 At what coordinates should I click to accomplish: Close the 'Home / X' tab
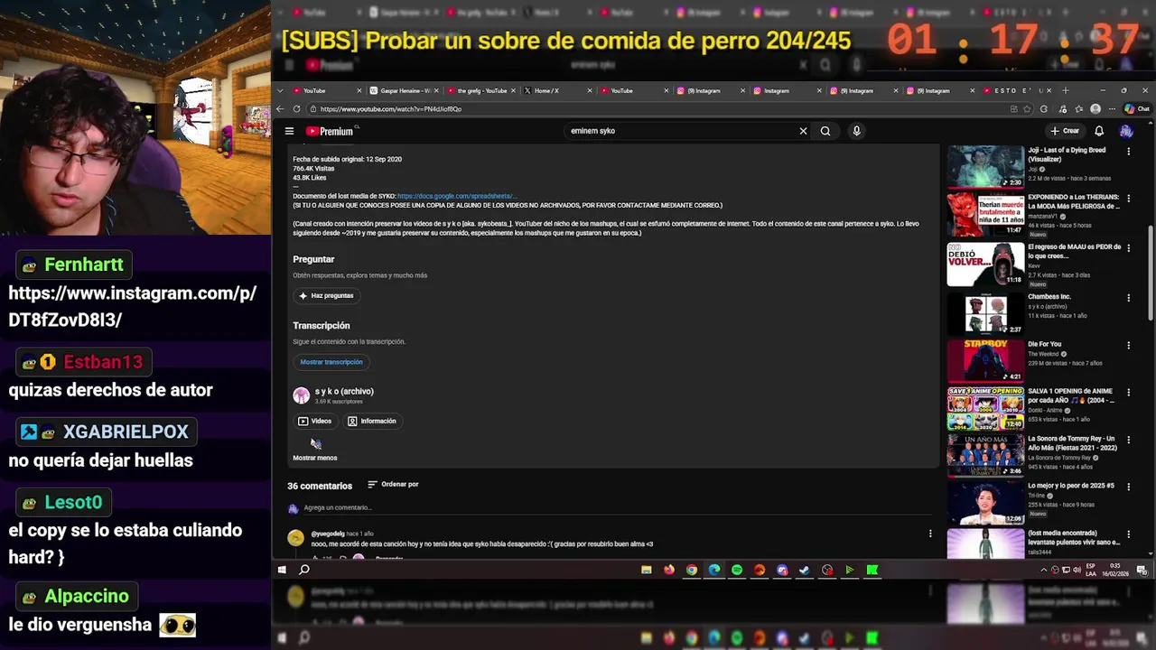pyautogui.click(x=590, y=90)
